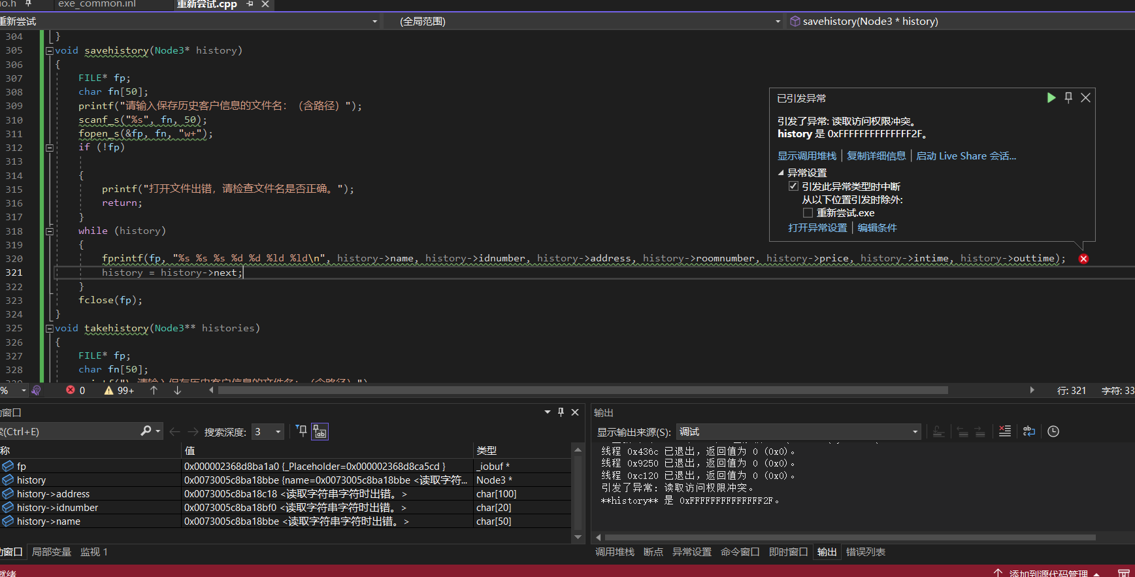Click the next message icon in Output toolbar
The image size is (1135, 577).
point(979,431)
